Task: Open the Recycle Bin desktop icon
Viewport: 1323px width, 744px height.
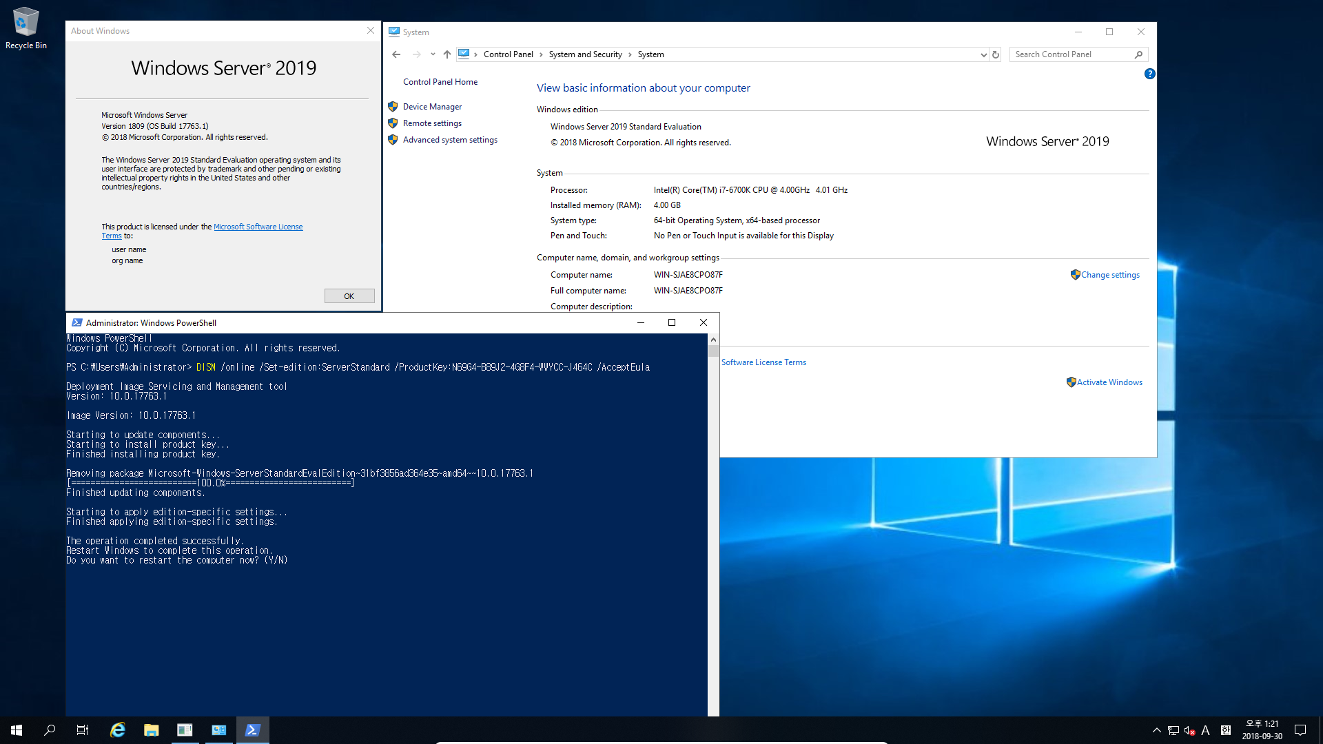Action: 26,28
